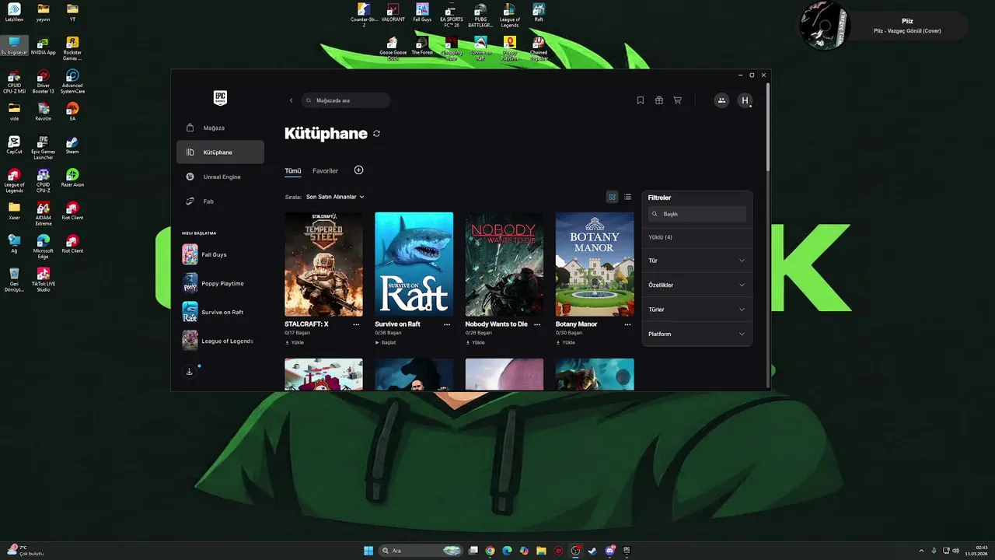Toggle the Yüklü (4) installed filter
This screenshot has height=560, width=995.
point(660,237)
